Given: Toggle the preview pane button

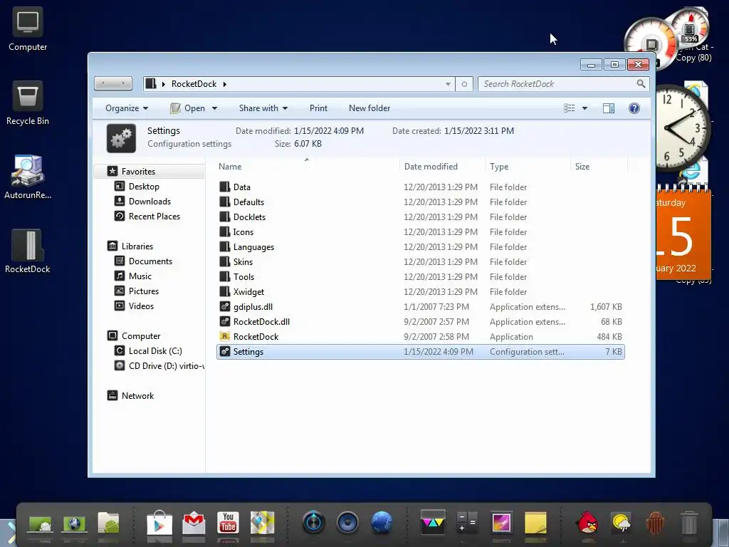Looking at the screenshot, I should [608, 108].
